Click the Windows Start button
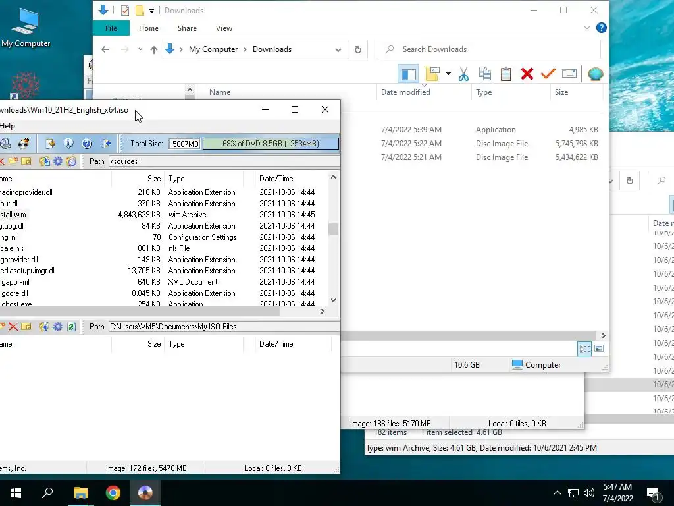The image size is (674, 506). click(x=16, y=493)
